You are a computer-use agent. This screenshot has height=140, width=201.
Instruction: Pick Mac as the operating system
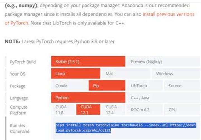coord(126,73)
